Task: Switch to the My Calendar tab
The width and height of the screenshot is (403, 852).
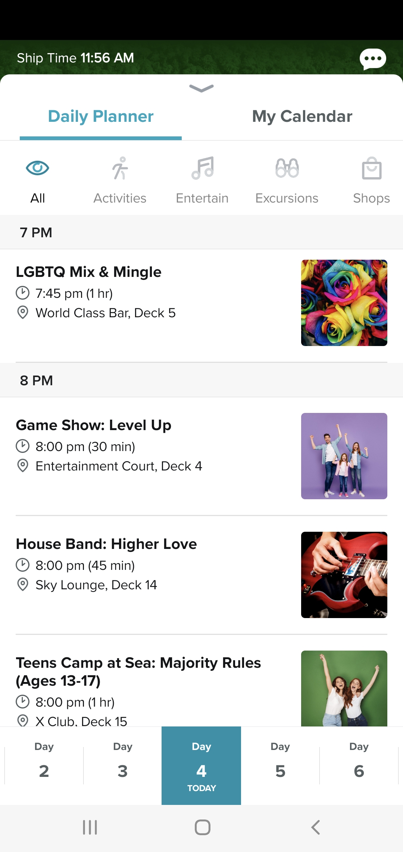Action: 302,117
